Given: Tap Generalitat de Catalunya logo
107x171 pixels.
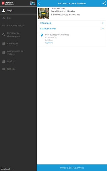Looking at the screenshot, I should pos(8,3).
